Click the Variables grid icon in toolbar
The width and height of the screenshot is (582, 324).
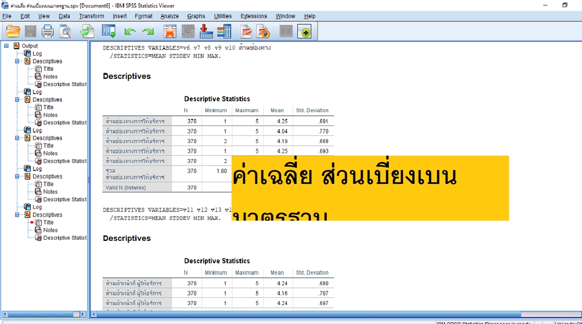point(224,31)
